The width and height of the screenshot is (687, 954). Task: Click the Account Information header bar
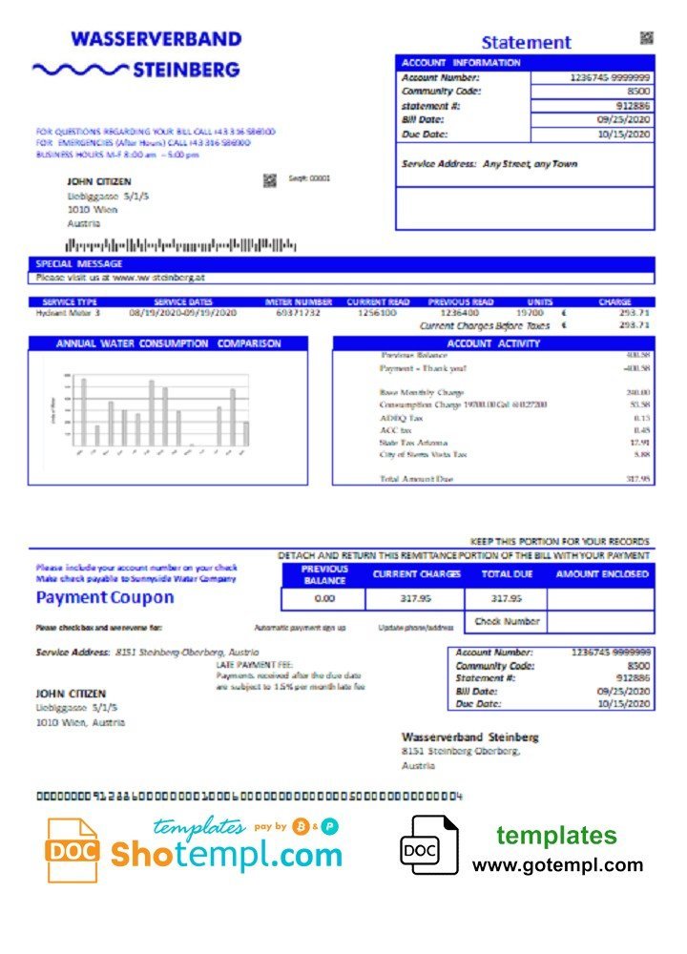click(x=525, y=63)
